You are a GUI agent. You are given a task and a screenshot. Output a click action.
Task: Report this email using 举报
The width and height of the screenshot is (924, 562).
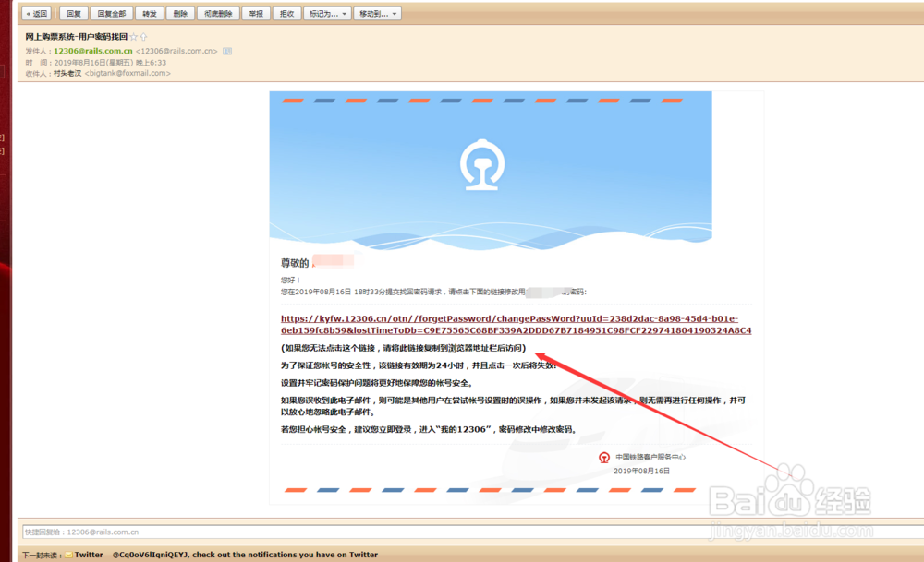[x=256, y=14]
